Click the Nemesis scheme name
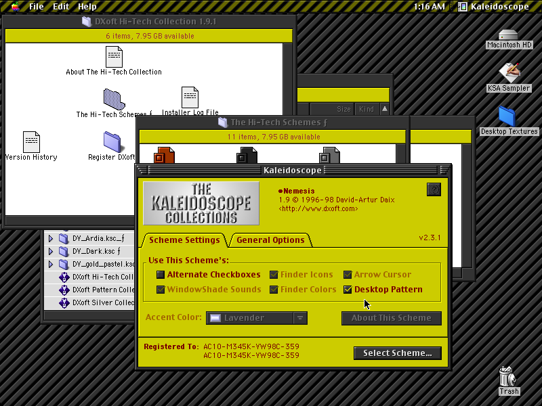 tap(297, 191)
